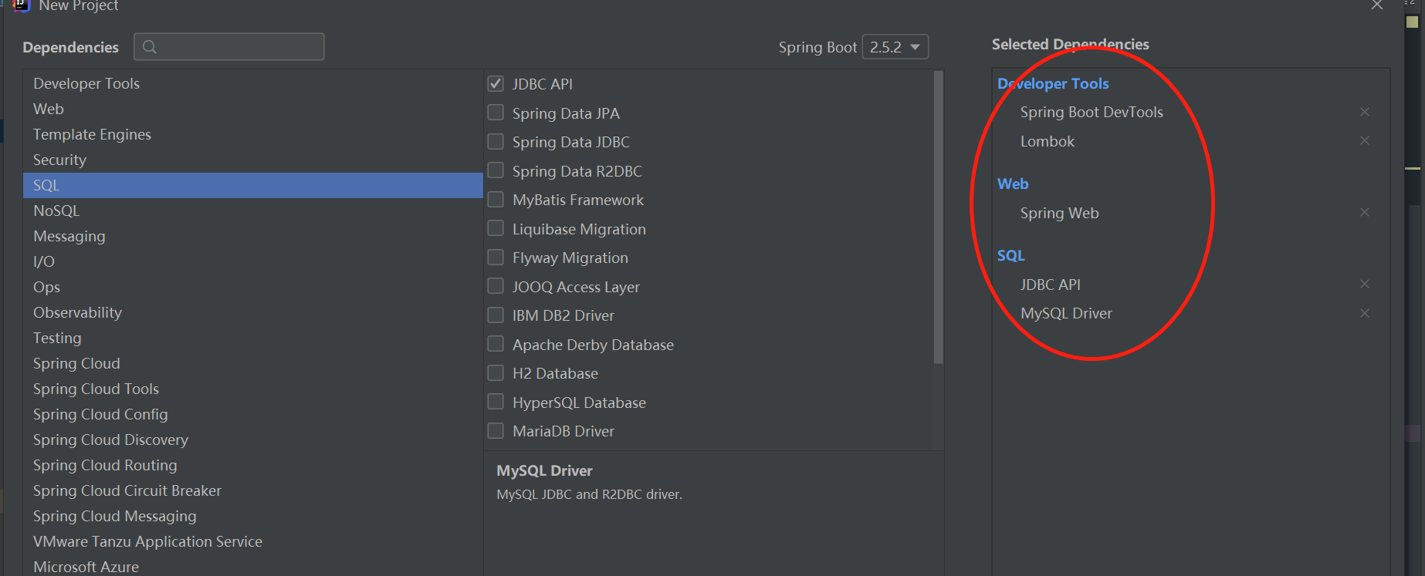Enable H2 Database checkbox
The height and width of the screenshot is (576, 1425).
coord(496,372)
